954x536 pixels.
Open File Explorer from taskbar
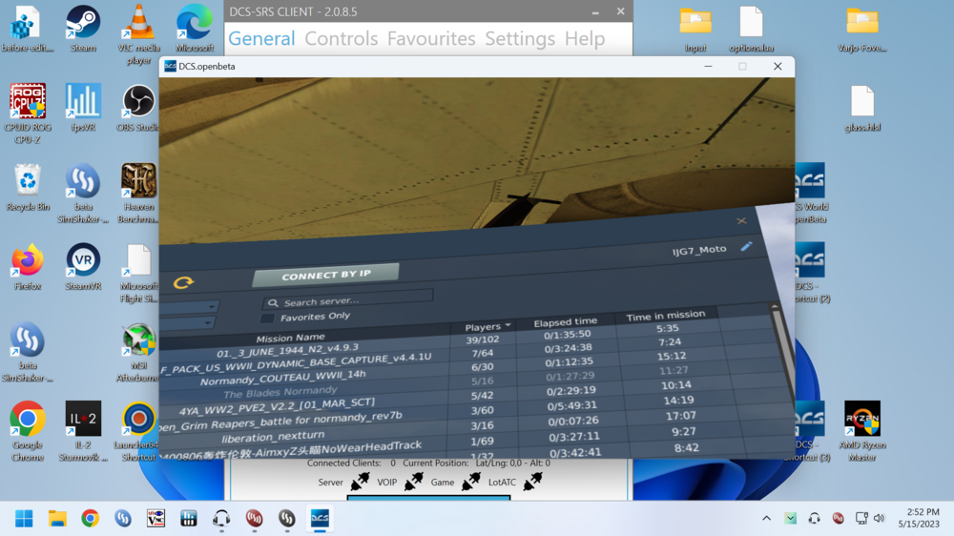(57, 519)
